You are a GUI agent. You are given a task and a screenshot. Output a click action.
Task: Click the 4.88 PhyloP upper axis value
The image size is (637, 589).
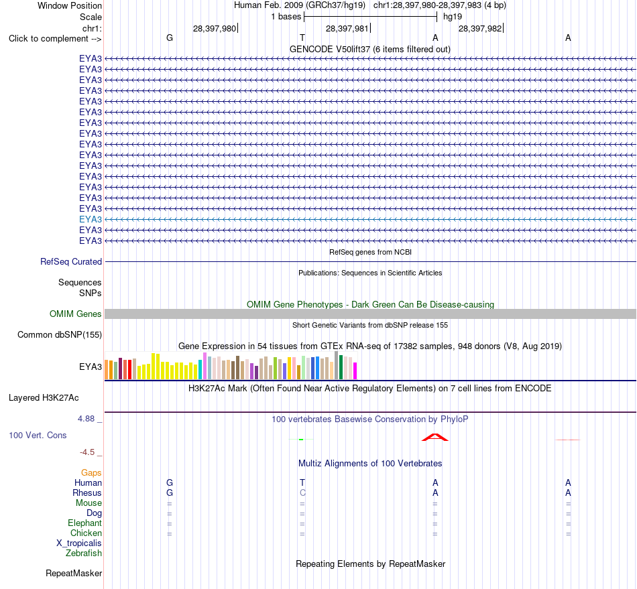click(x=86, y=419)
